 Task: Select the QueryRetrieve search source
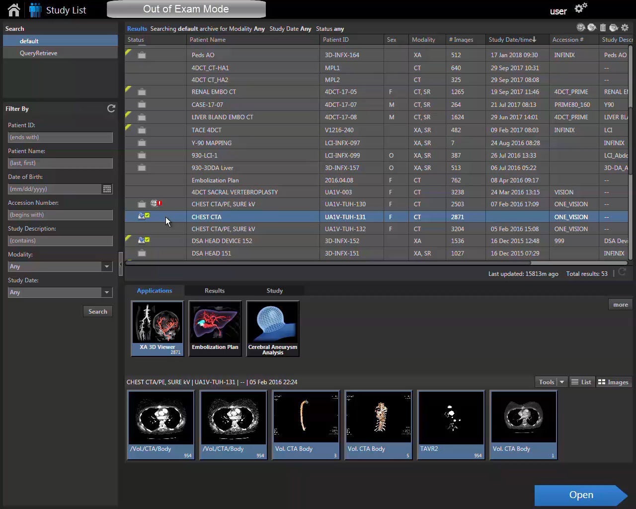60,53
